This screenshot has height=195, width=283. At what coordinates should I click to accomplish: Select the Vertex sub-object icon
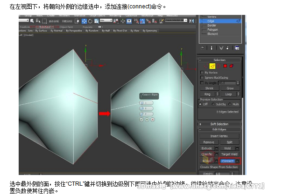(205, 66)
